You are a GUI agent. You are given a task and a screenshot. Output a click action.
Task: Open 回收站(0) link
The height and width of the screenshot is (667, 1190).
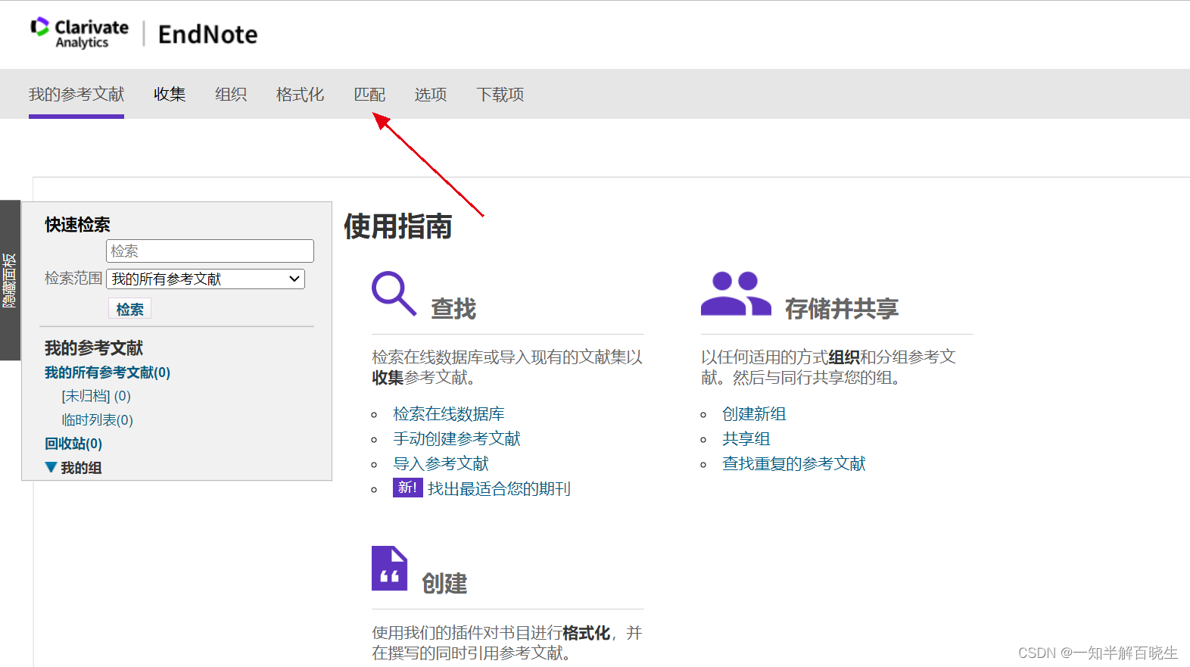(x=73, y=444)
